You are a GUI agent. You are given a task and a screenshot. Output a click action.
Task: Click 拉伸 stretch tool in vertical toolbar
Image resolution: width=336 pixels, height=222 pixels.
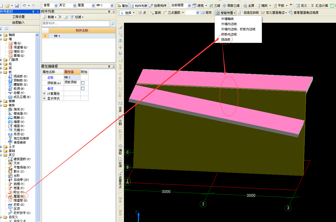tap(120, 162)
